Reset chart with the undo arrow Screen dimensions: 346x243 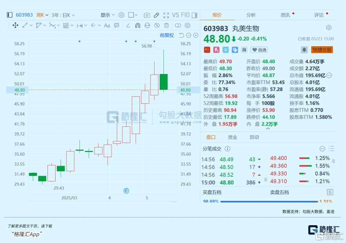coord(181,35)
